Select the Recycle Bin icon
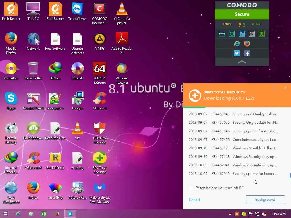 pos(33,71)
